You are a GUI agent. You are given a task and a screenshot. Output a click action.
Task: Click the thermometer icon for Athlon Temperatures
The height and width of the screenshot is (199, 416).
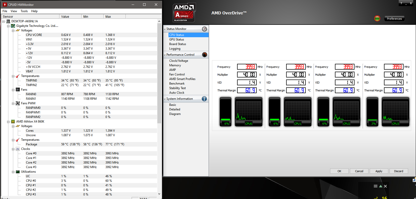coord(18,140)
